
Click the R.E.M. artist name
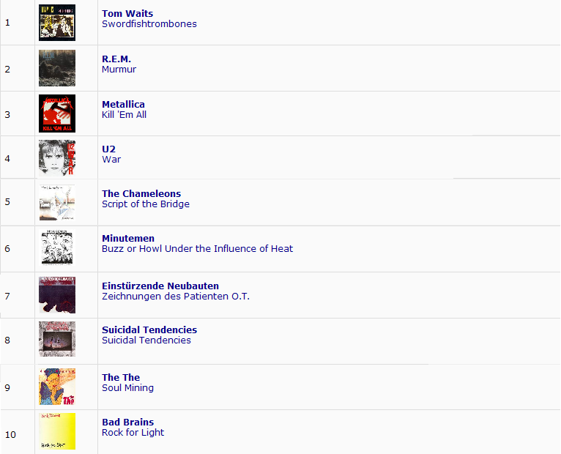pyautogui.click(x=116, y=59)
